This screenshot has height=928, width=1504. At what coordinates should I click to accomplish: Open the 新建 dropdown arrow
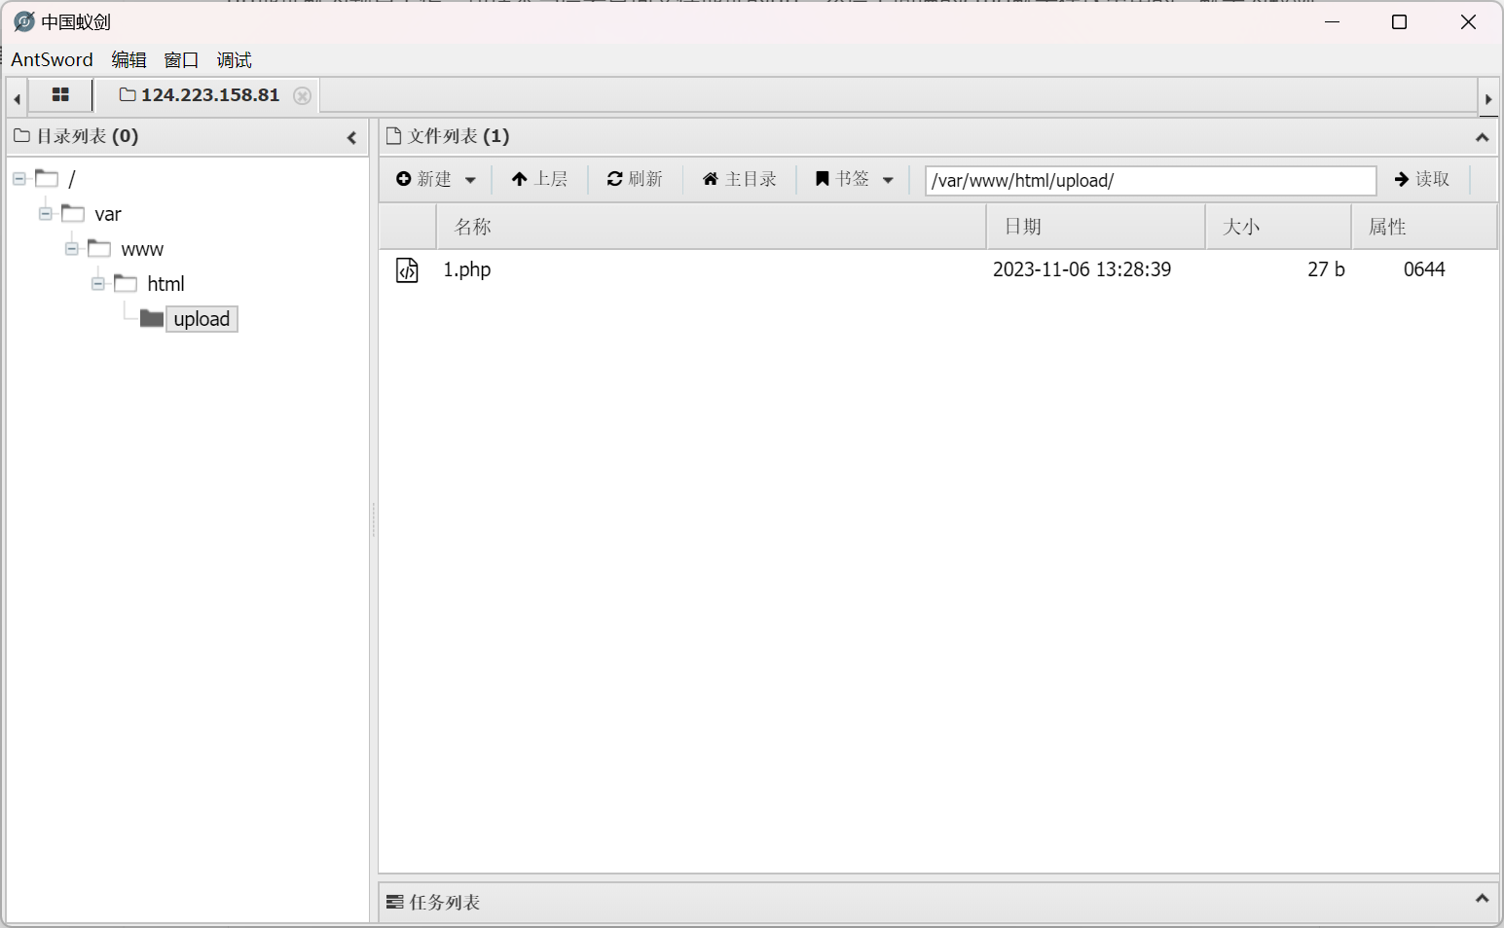point(470,180)
